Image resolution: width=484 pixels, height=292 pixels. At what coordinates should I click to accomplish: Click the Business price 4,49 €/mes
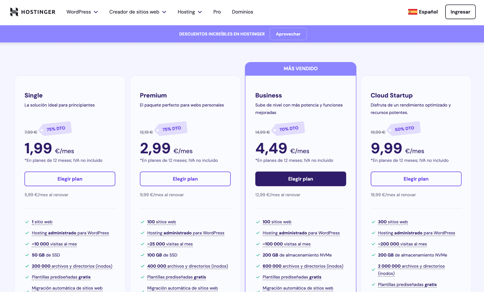[x=282, y=148]
